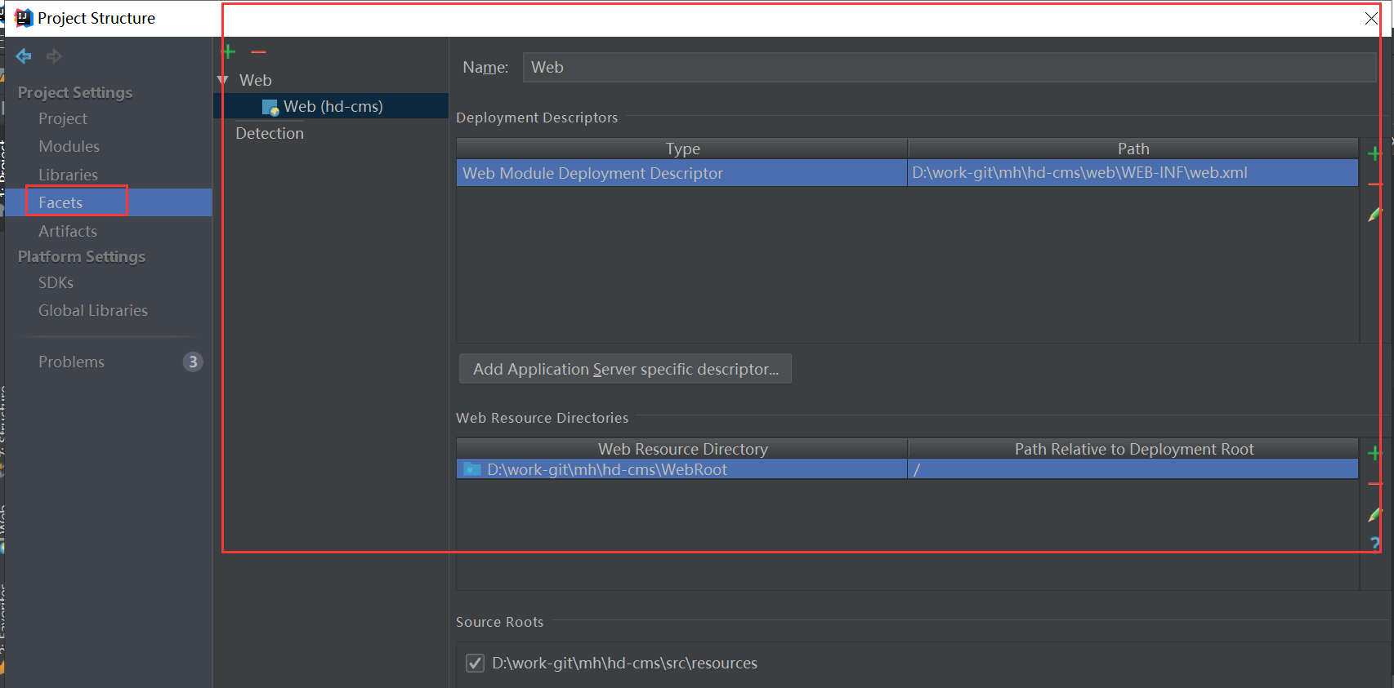Click the Name input field
The image size is (1394, 688).
949,67
